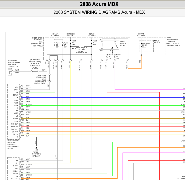
Task: Select the SVCC signal label
Action: [16, 100]
